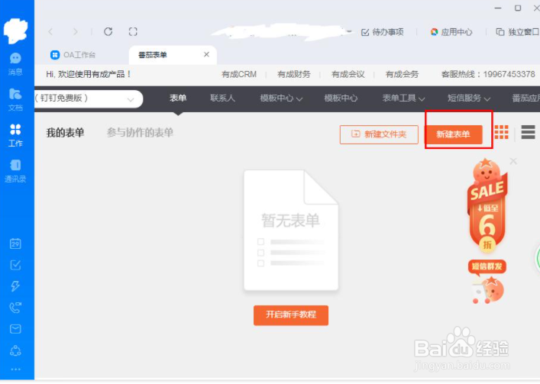Open 模板中心 menu without arrow
540x384 pixels.
341,98
